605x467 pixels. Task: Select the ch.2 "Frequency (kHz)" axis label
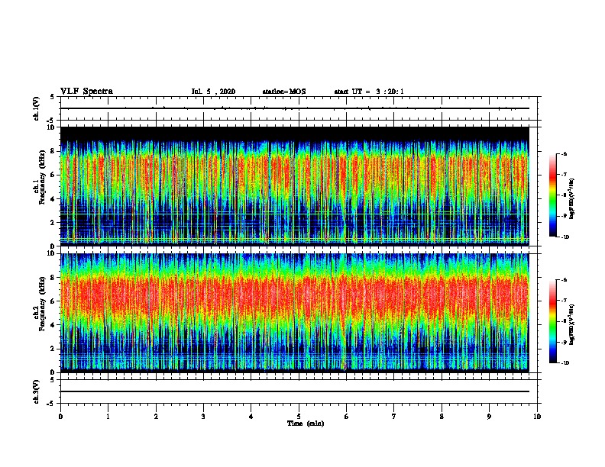click(42, 304)
